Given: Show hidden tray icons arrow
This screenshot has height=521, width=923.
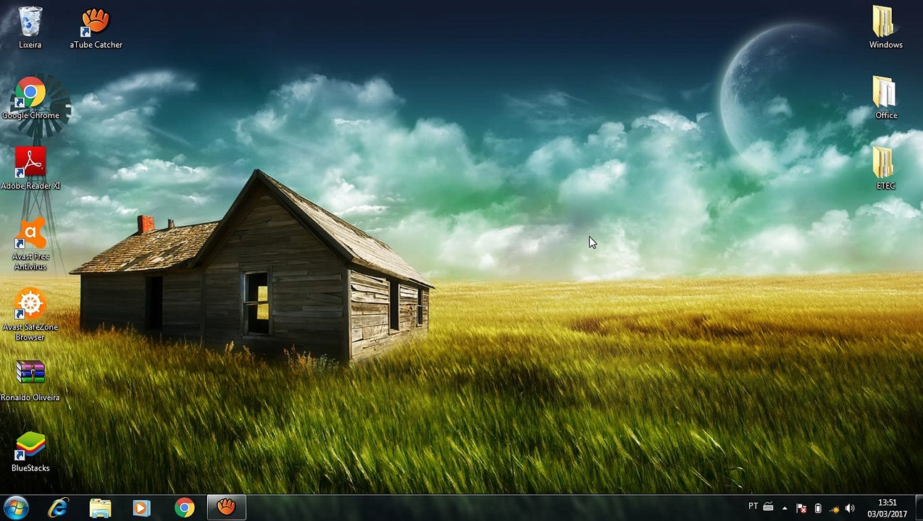Looking at the screenshot, I should (785, 508).
